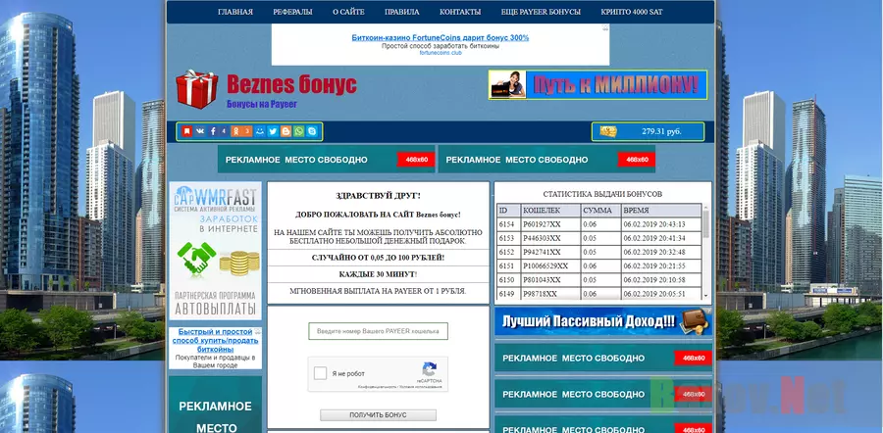Open 'Лучший Пассивный Доход' banner

point(603,322)
